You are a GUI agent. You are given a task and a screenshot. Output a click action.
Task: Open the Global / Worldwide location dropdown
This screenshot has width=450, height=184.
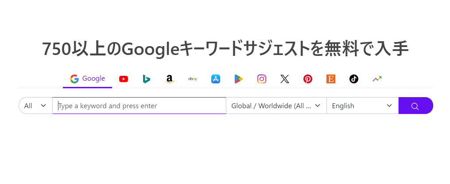[276, 106]
